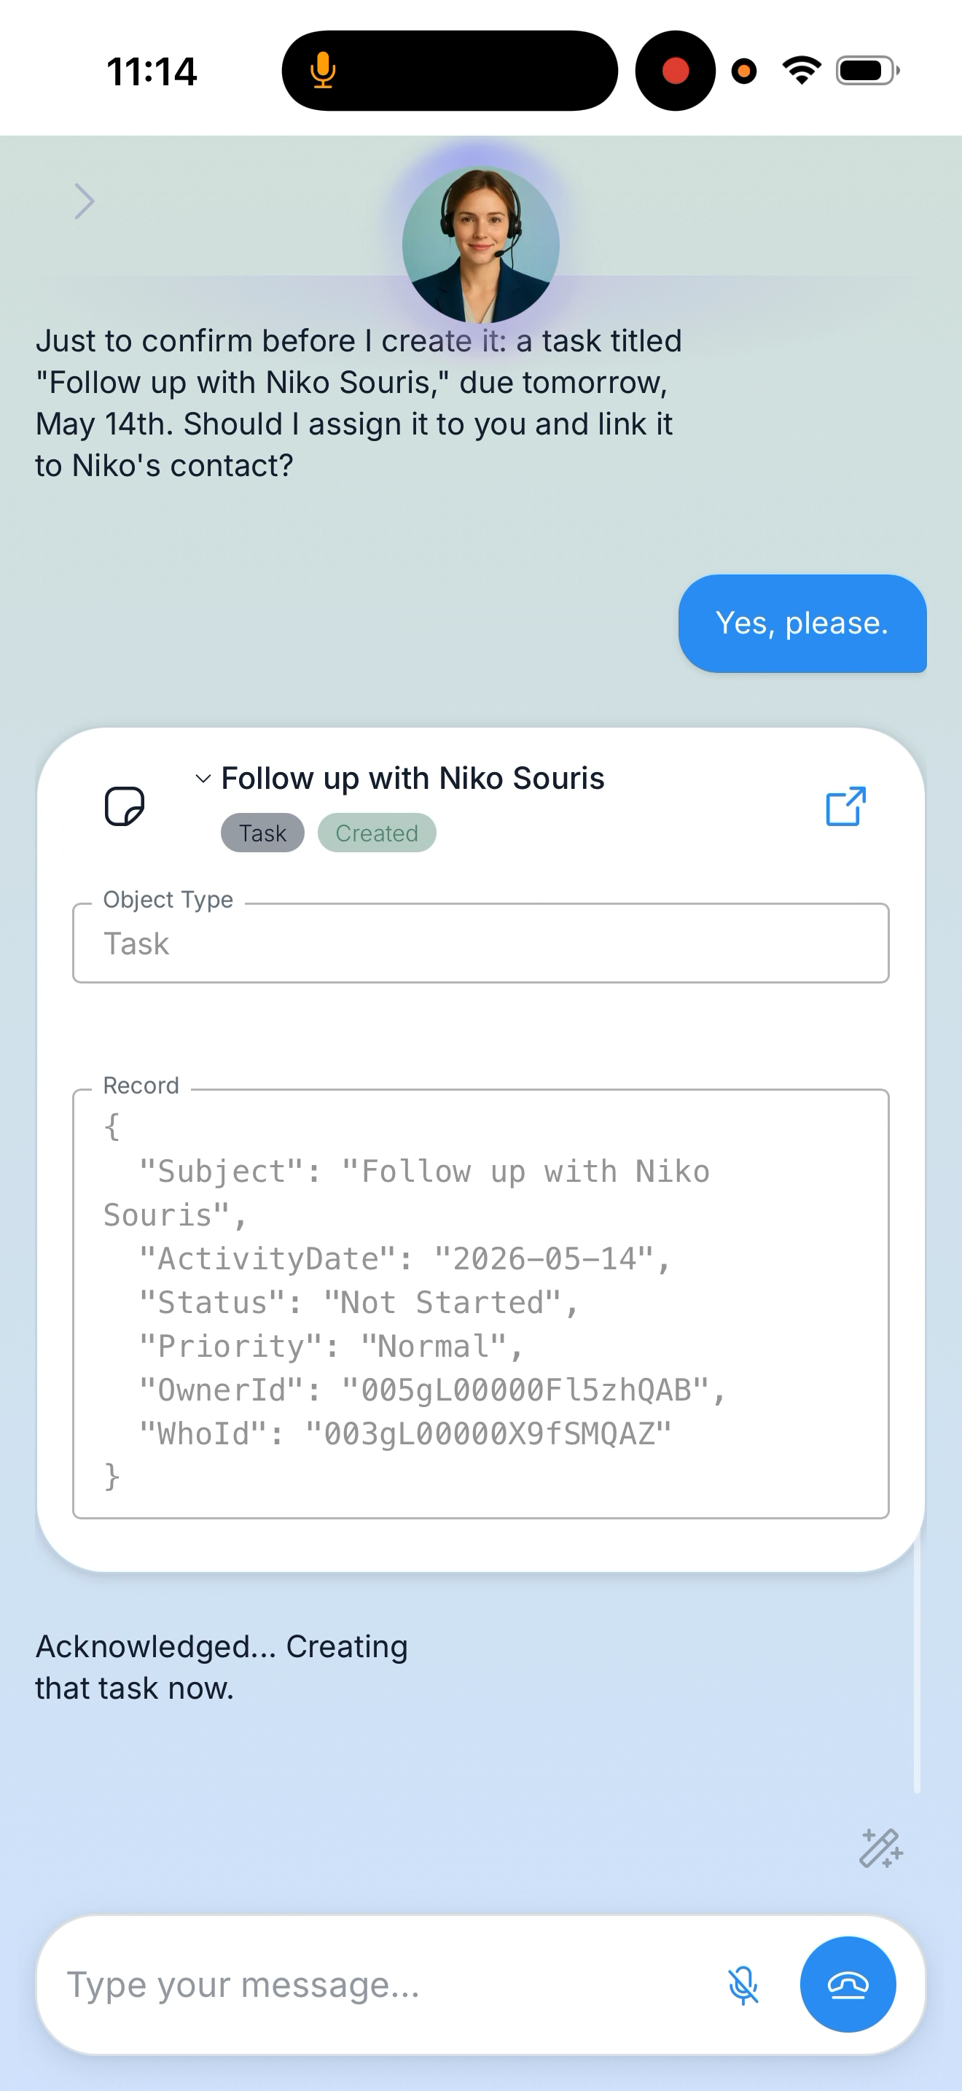Tap the Follow up with Niko Souris title
Image resolution: width=962 pixels, height=2091 pixels.
(x=413, y=779)
